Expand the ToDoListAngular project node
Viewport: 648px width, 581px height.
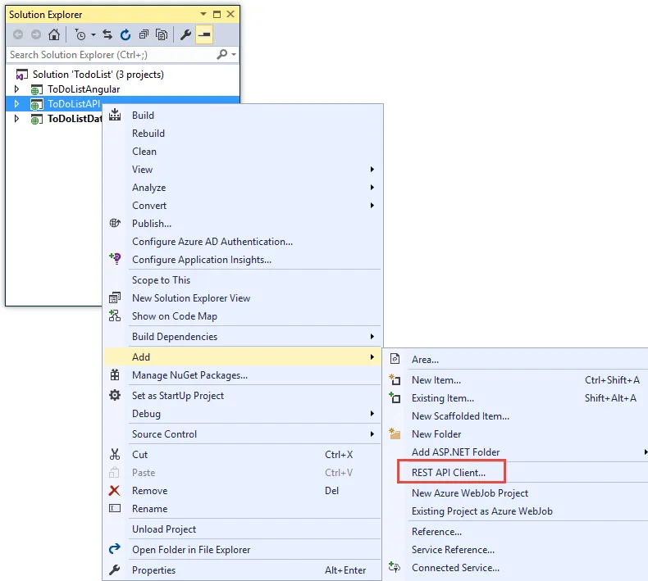click(16, 89)
